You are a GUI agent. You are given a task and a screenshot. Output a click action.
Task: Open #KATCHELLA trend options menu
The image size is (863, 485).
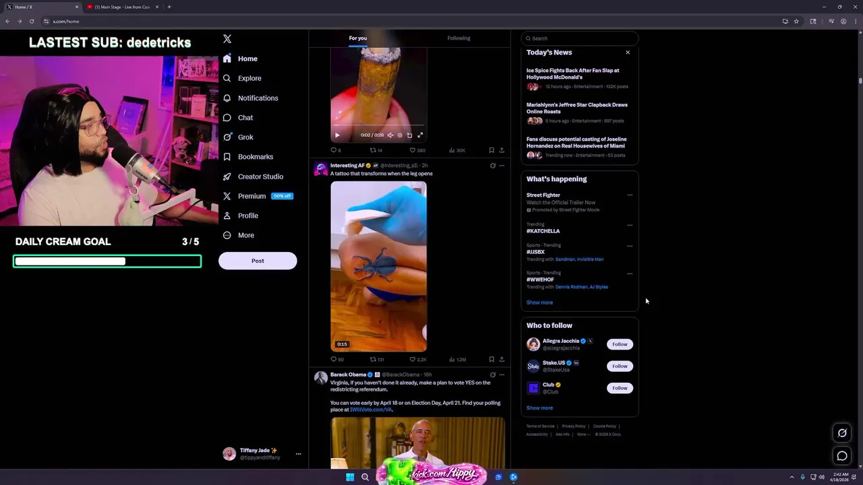tap(630, 225)
